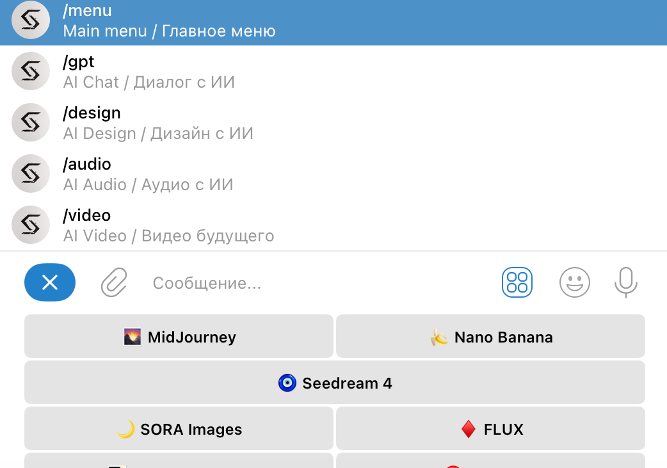The height and width of the screenshot is (468, 667).
Task: Pick the /video AI Video command
Action: click(x=333, y=225)
